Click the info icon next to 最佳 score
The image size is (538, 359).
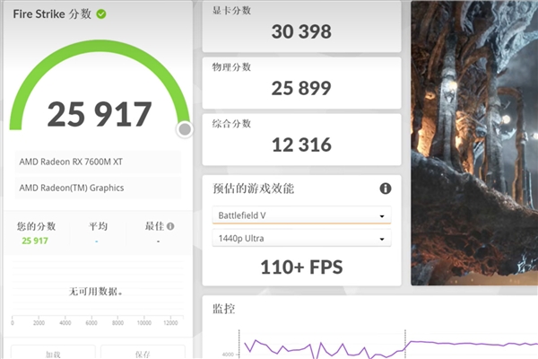pos(170,226)
